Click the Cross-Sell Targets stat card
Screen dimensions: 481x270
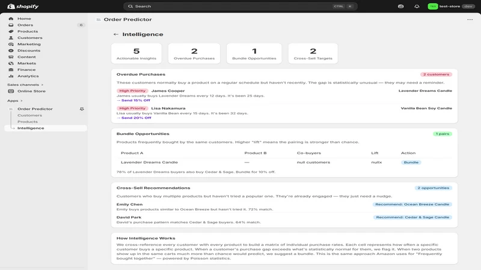pos(313,53)
